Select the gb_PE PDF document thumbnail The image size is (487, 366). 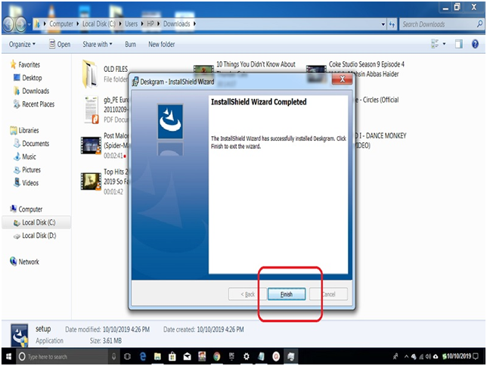click(92, 110)
